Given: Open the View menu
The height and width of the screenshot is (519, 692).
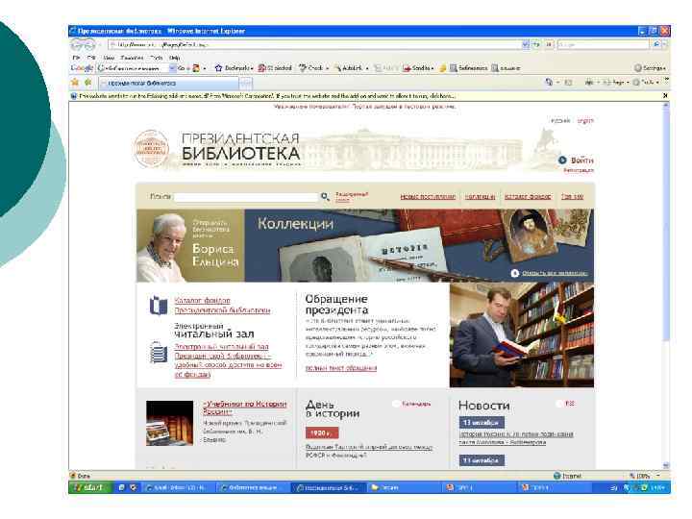Looking at the screenshot, I should point(109,58).
